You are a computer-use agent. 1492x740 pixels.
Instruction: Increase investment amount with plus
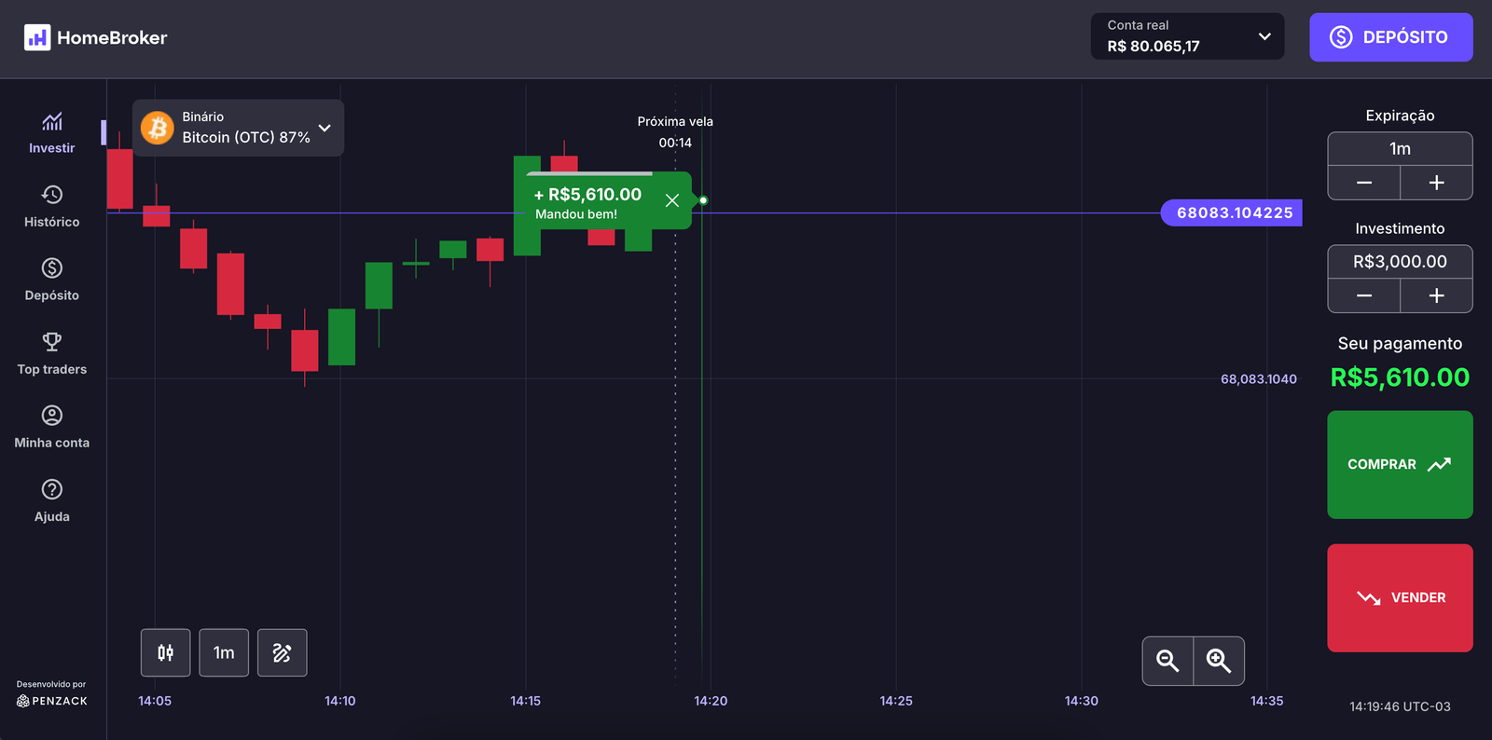coord(1436,295)
